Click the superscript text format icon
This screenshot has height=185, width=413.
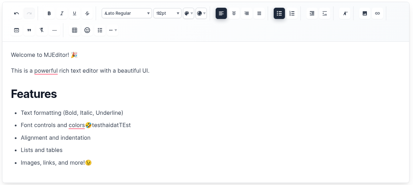coord(345,13)
